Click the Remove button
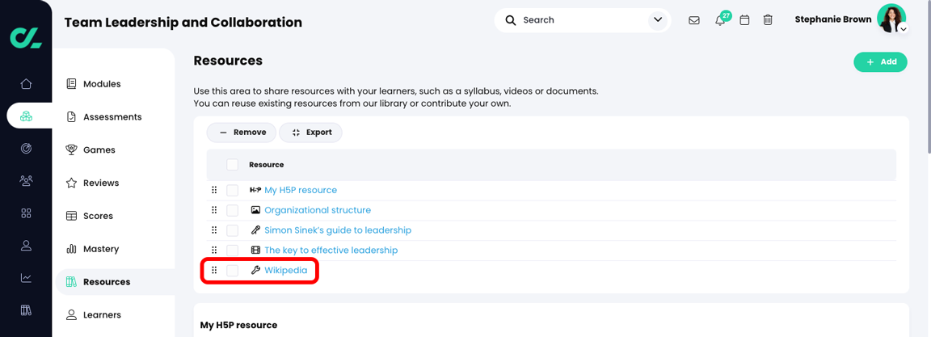 tap(242, 133)
